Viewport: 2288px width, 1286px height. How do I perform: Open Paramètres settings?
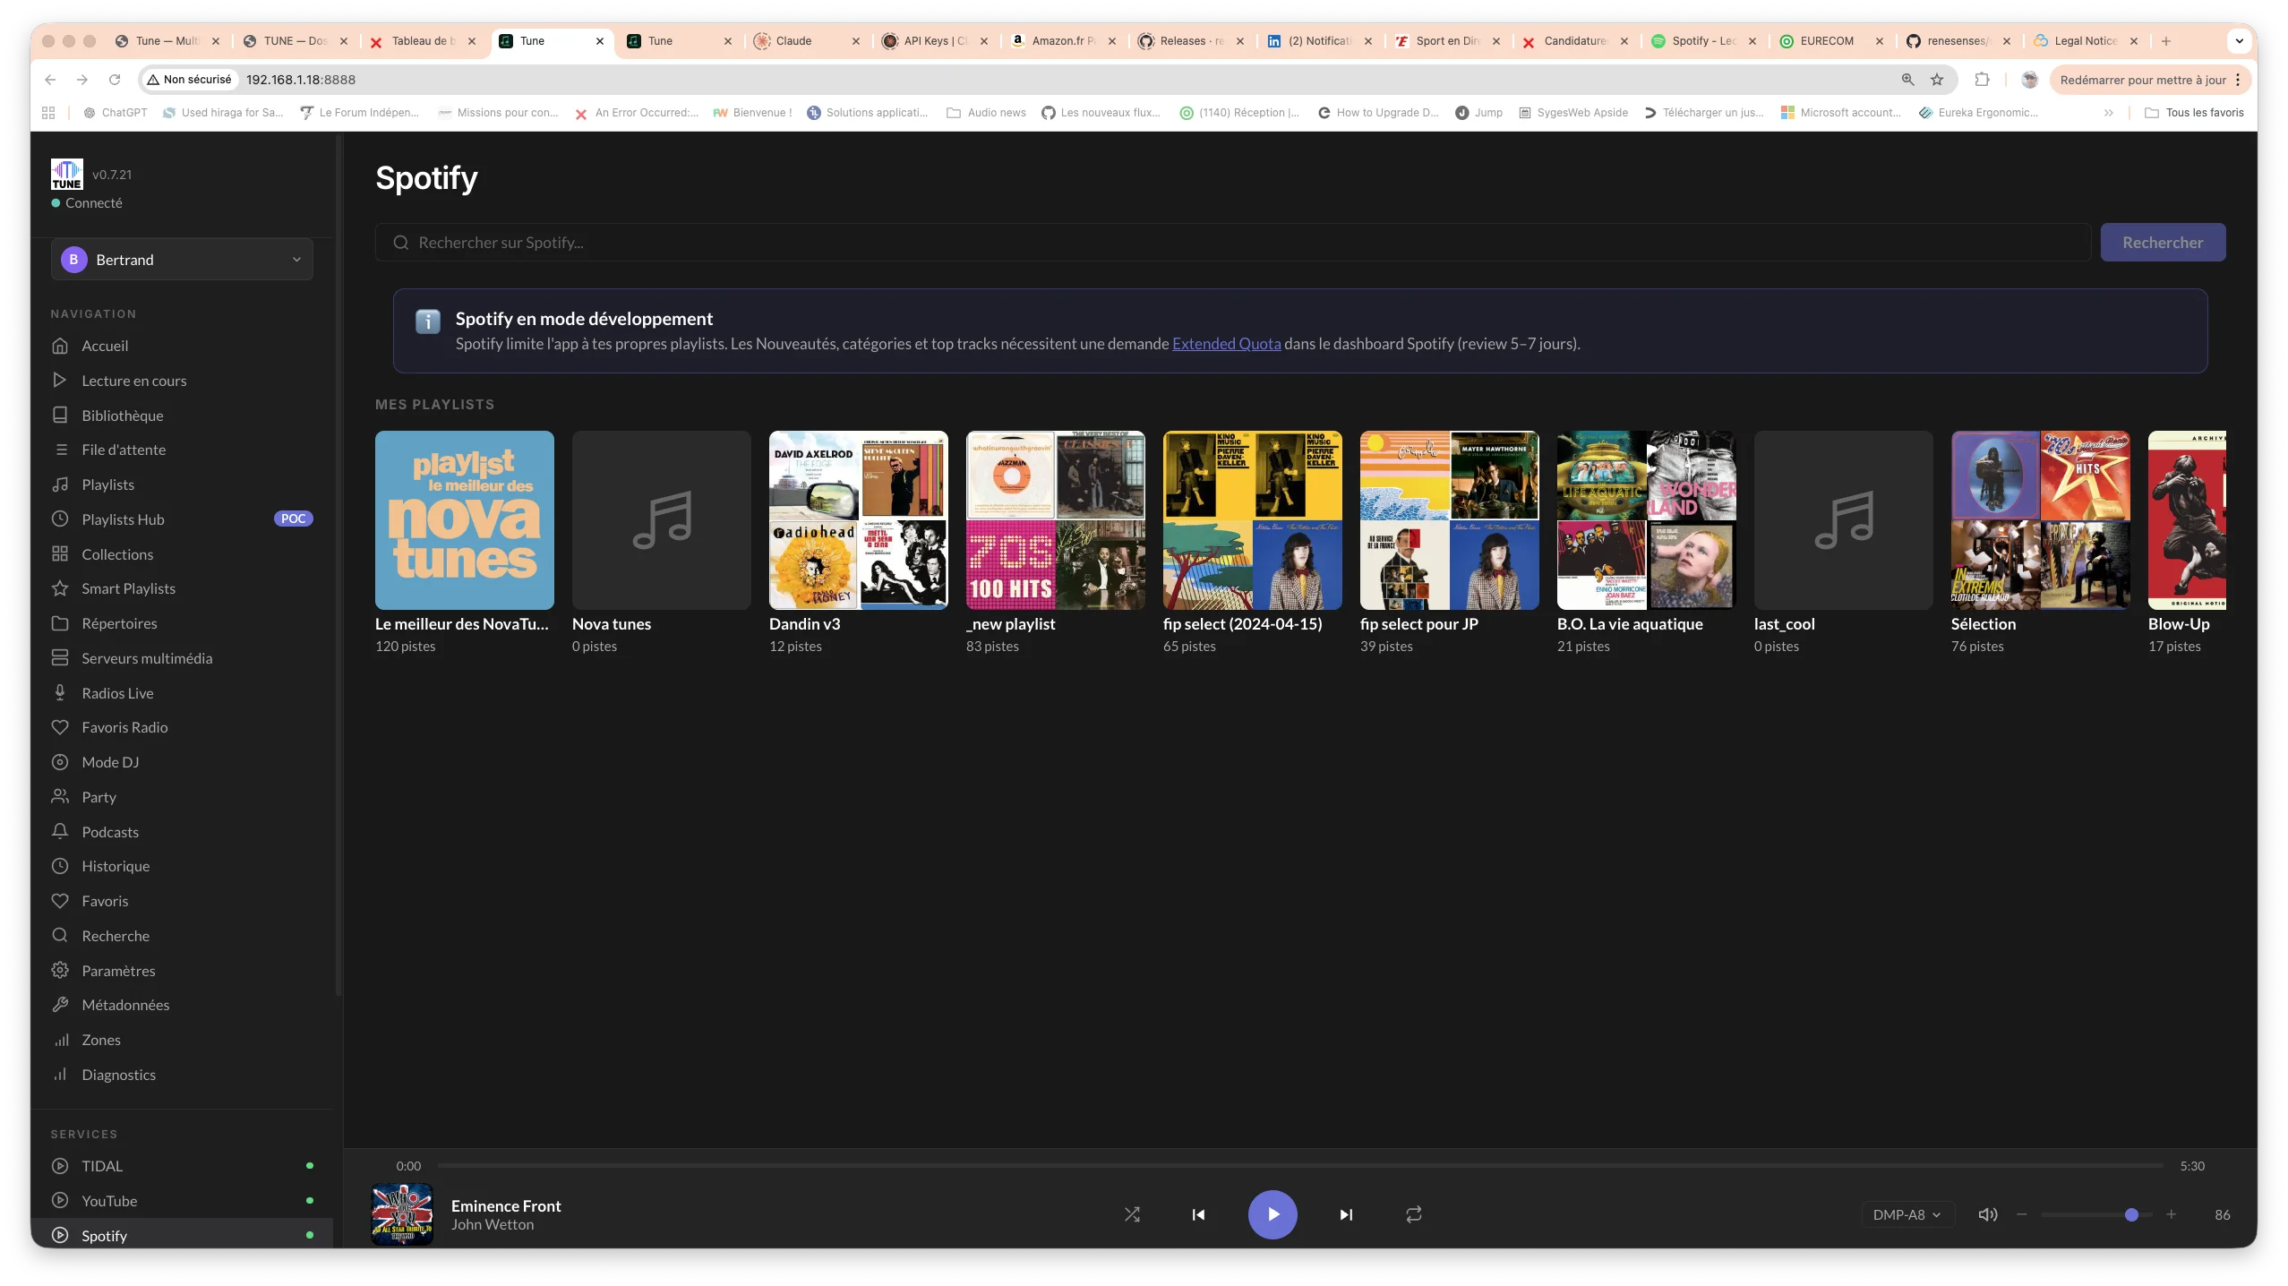(x=182, y=971)
